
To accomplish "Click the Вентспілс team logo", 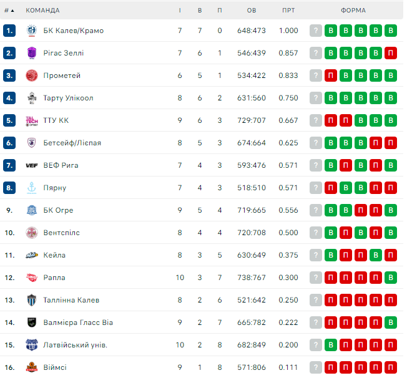I will [x=32, y=233].
